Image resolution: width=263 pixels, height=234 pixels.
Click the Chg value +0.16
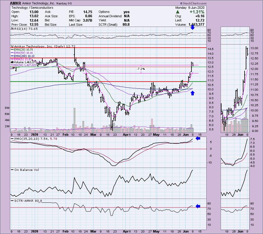(x=200, y=16)
